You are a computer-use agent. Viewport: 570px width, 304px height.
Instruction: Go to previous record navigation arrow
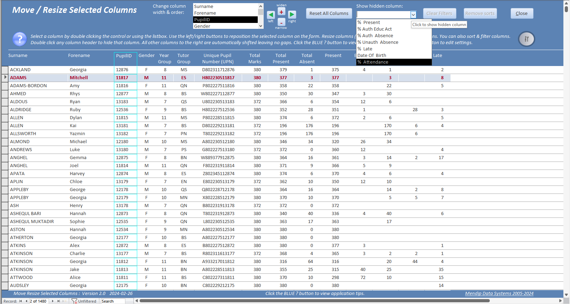pyautogui.click(x=26, y=301)
